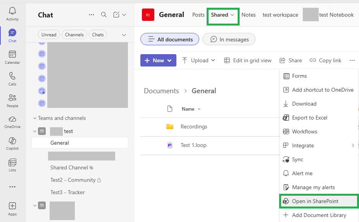The height and width of the screenshot is (222, 359).
Task: Show more apps ellipsis in sidebar
Action: [12, 187]
